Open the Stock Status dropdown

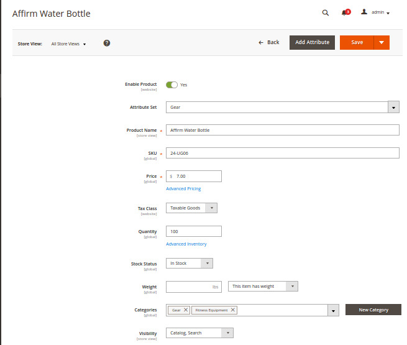207,264
